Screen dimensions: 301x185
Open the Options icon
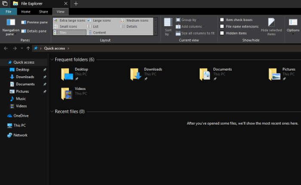pyautogui.click(x=293, y=22)
